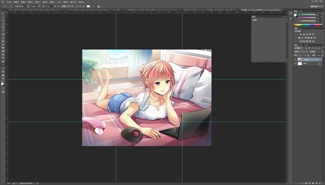Click the foreground color in toolbox
Viewport: 325px width, 185px height.
click(x=2, y=84)
